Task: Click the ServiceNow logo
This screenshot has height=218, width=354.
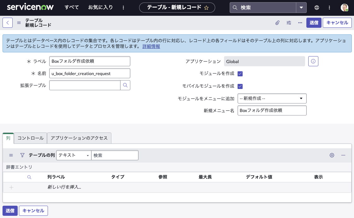Action: 30,7
